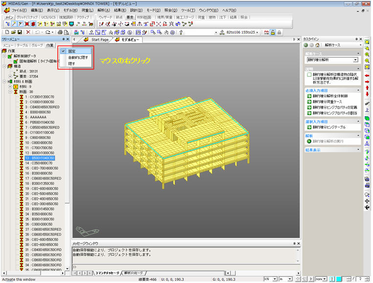Click the green solid cube view icon in right toolbar
This screenshot has height=283, width=373.
[367, 119]
